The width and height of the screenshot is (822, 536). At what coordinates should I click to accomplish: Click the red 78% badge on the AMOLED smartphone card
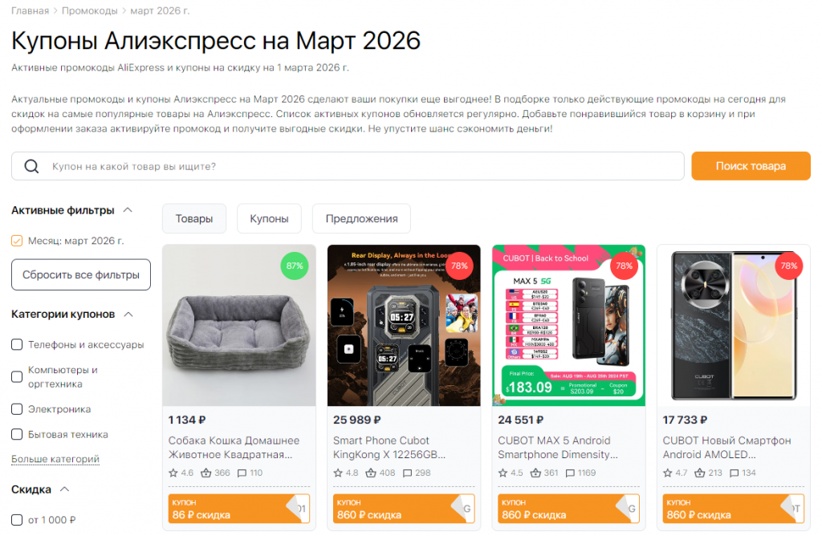point(789,266)
